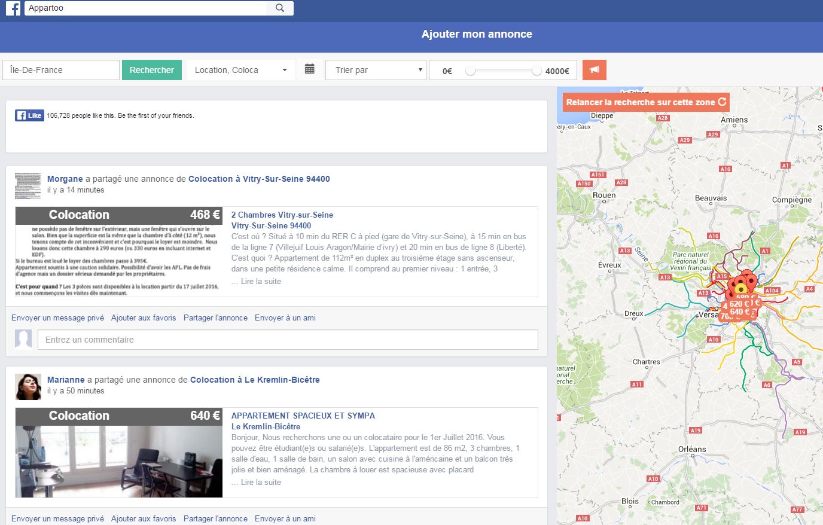The image size is (823, 525).
Task: Click Amiens on the map
Action: tap(734, 120)
